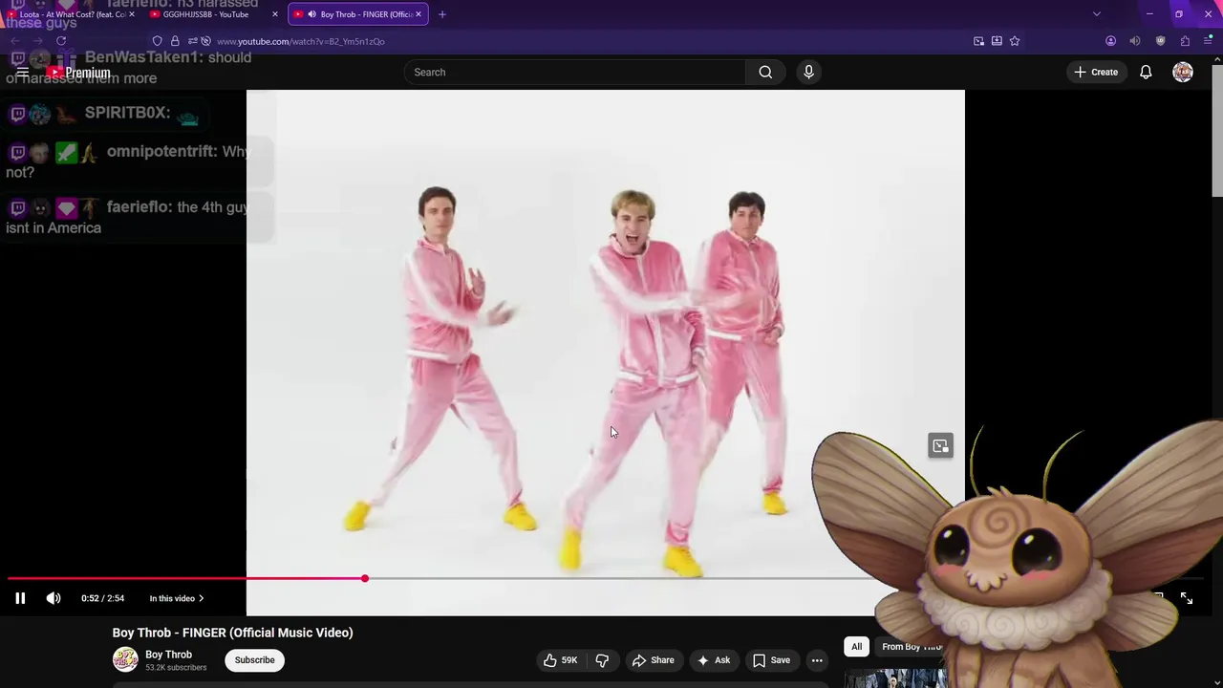Click the video title Boy Throb - FINGER
Viewport: 1223px width, 688px height.
click(232, 633)
